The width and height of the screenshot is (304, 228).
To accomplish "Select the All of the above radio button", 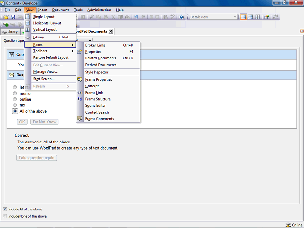I will pyautogui.click(x=15, y=111).
